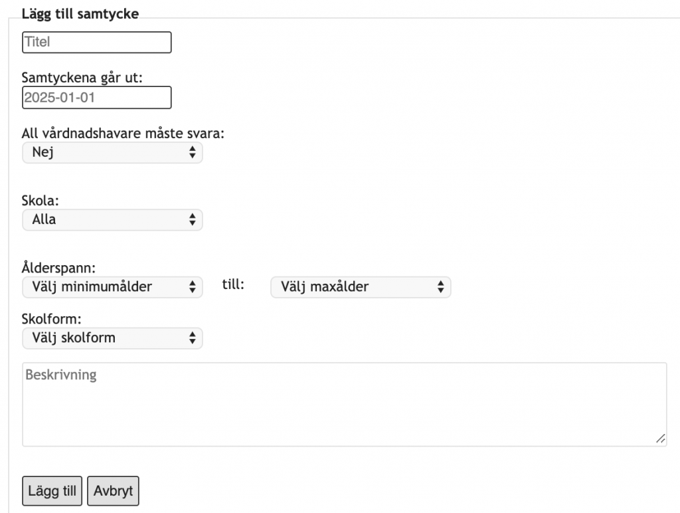Click the Titel input field
680x513 pixels.
coord(97,43)
